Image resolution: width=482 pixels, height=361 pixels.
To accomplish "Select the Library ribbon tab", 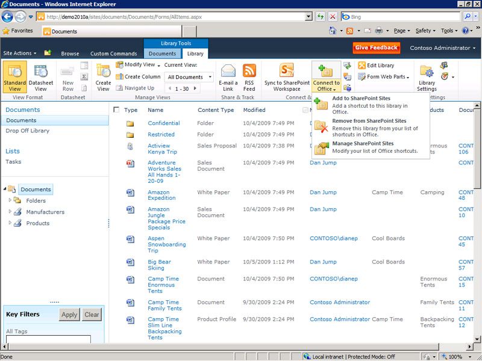I will (x=195, y=54).
